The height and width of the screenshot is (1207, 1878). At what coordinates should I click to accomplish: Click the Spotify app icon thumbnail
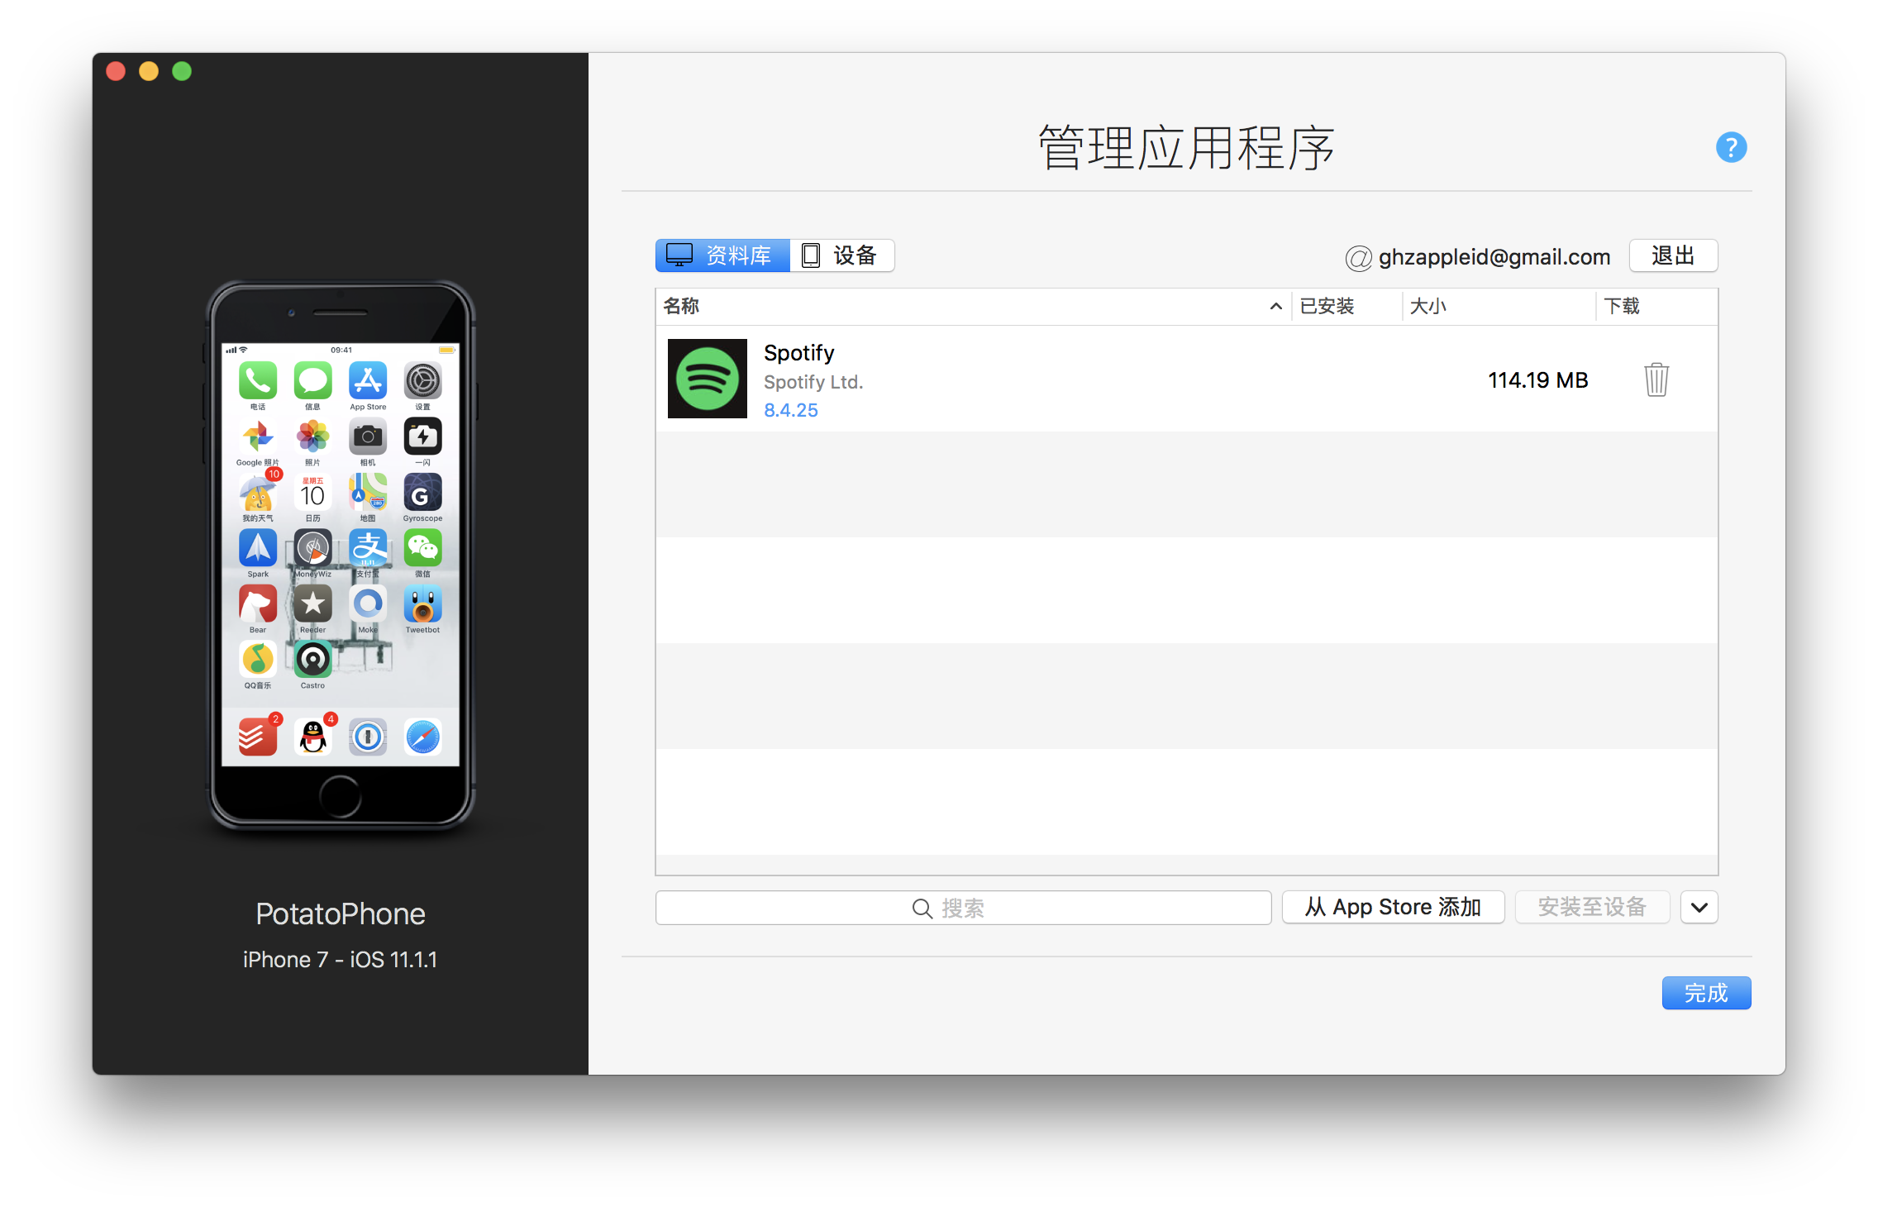pyautogui.click(x=708, y=379)
